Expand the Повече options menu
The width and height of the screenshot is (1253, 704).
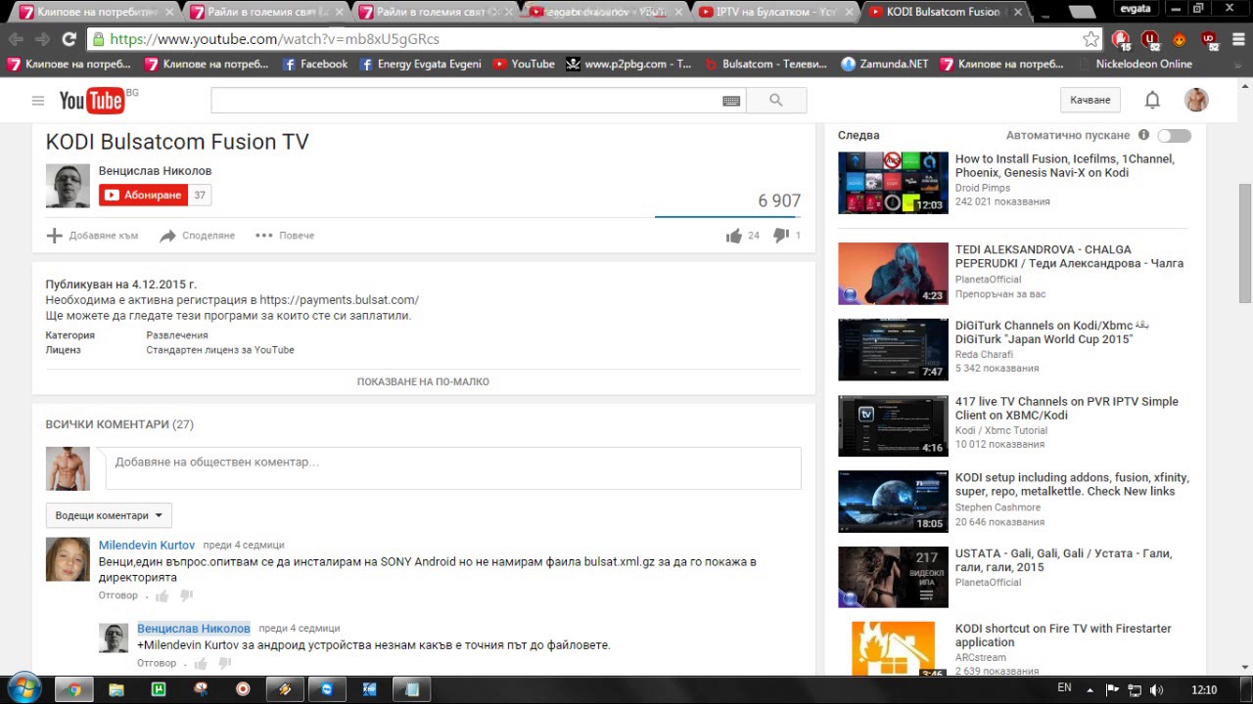tap(285, 236)
